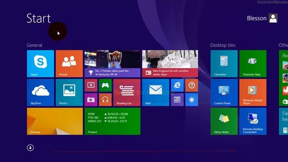The width and height of the screenshot is (288, 162).
Task: Open the Skype tile
Action: [x=40, y=63]
